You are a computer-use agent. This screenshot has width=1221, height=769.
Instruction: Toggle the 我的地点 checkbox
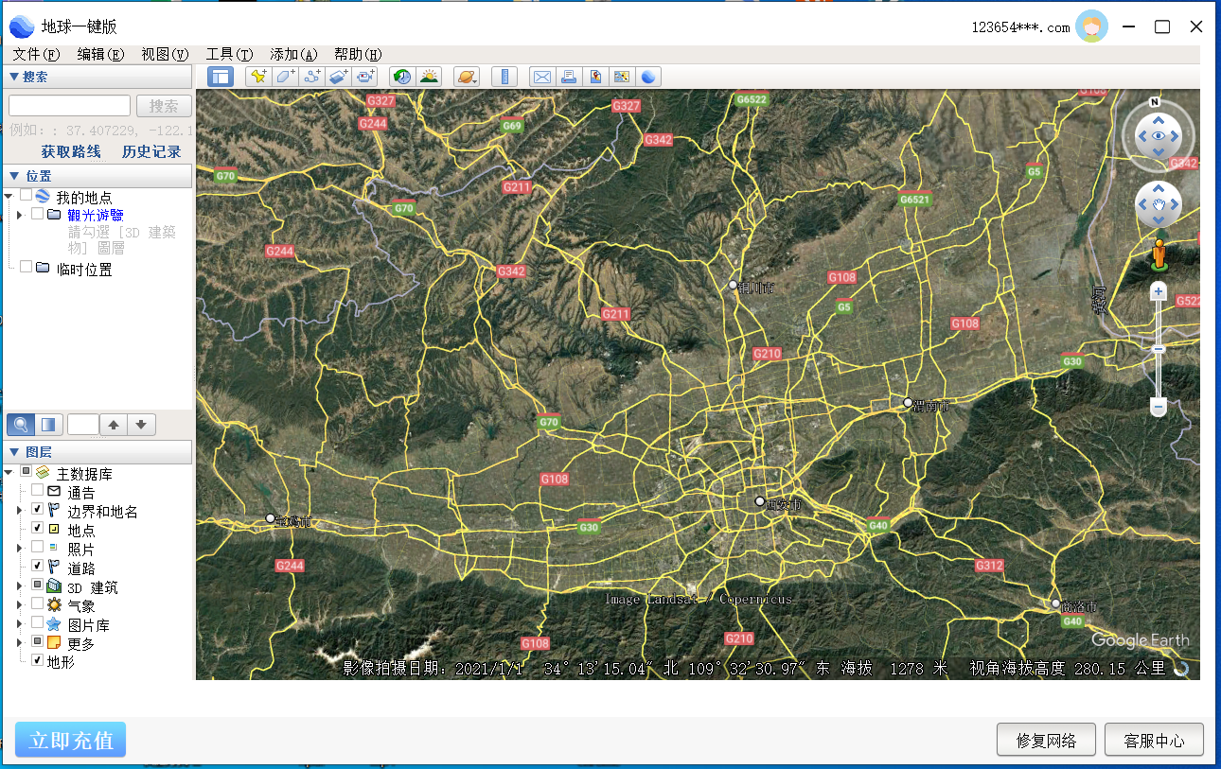tap(26, 195)
